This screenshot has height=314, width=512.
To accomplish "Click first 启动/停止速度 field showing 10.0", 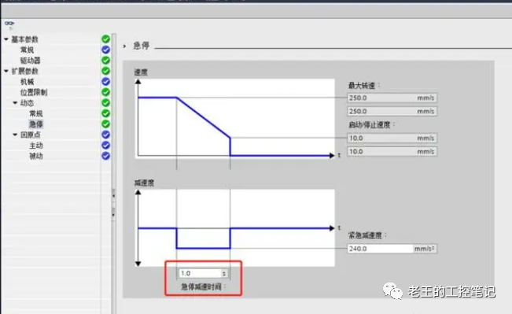I will 392,138.
